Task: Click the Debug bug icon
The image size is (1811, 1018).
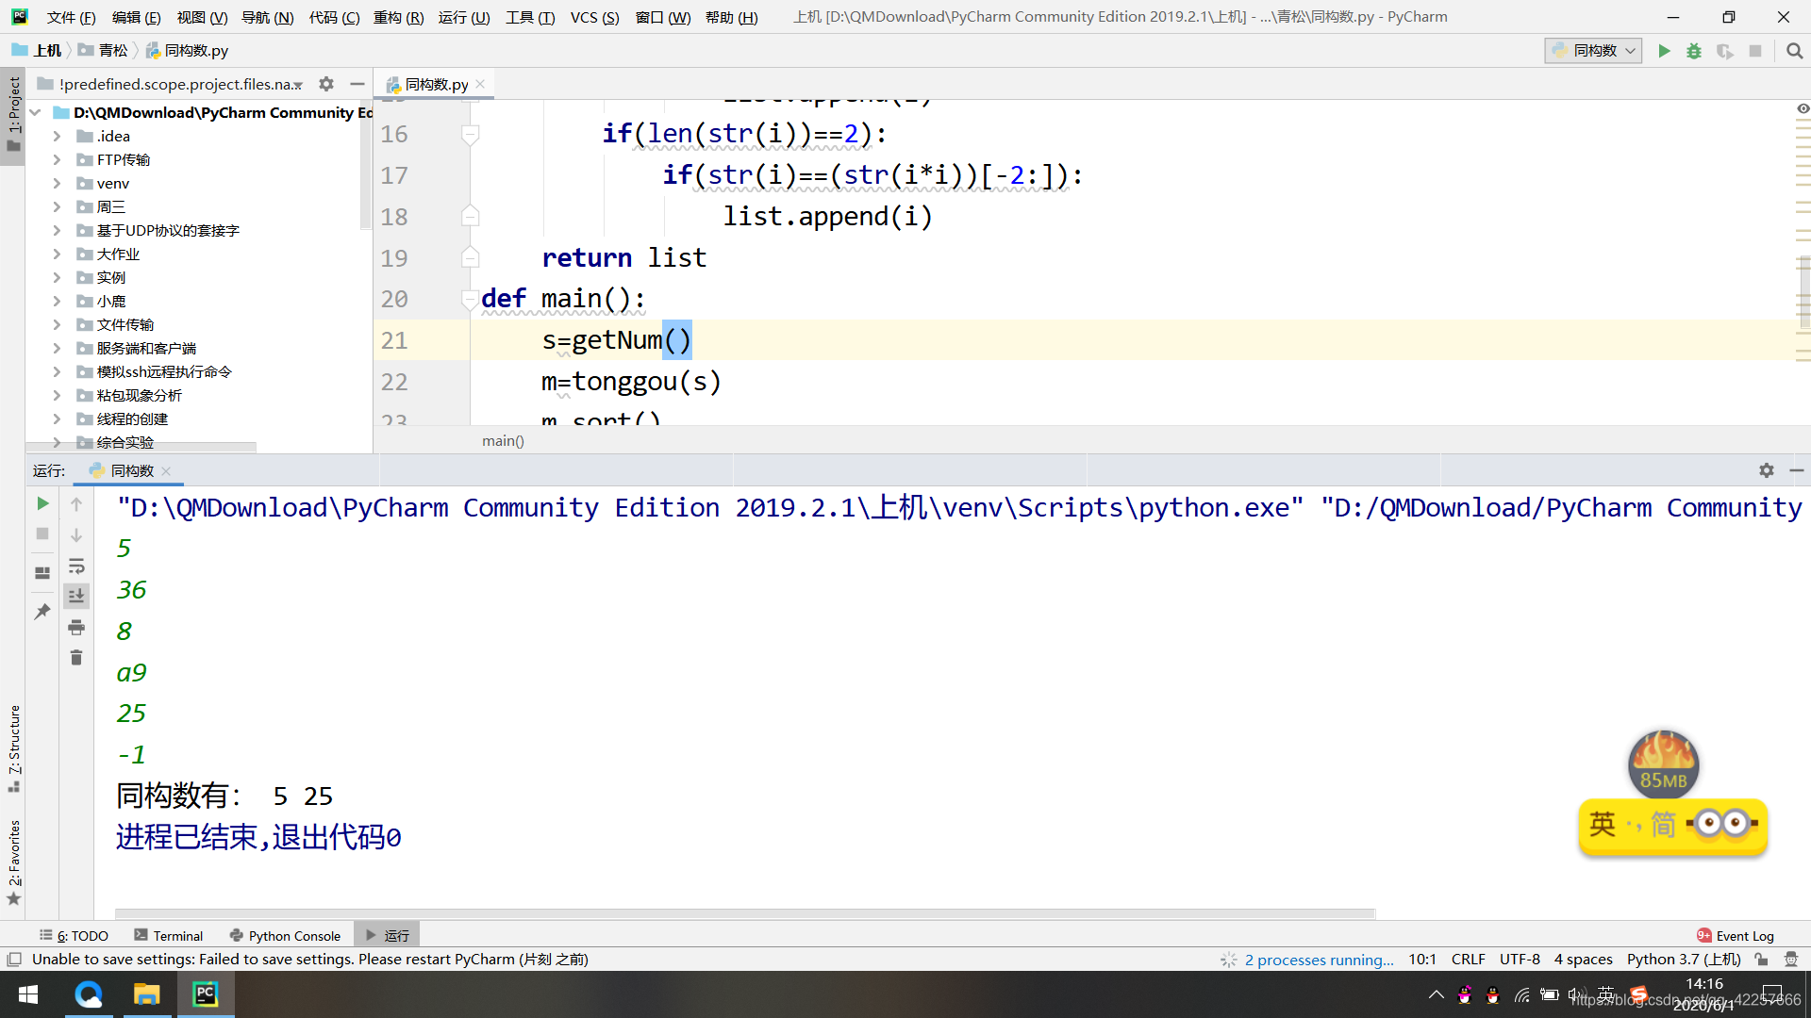Action: pyautogui.click(x=1694, y=51)
